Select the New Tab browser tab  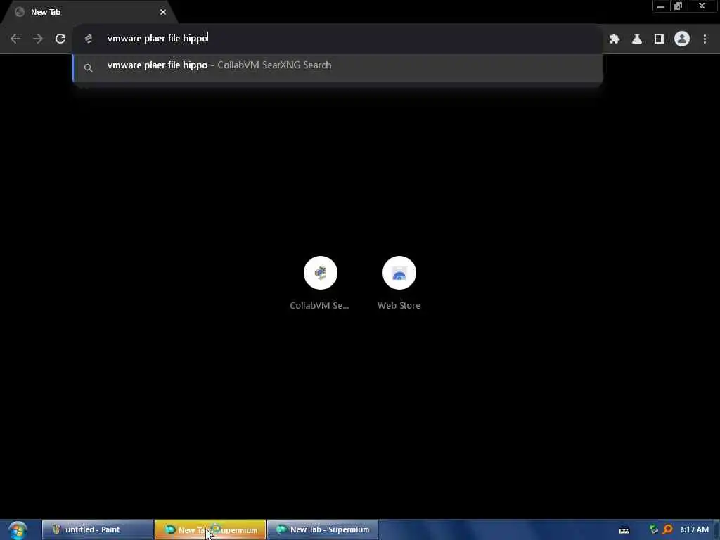[89, 12]
